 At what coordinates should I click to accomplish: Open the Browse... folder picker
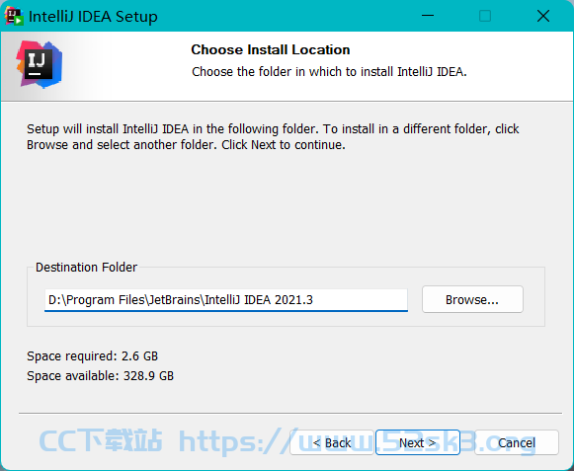(472, 299)
